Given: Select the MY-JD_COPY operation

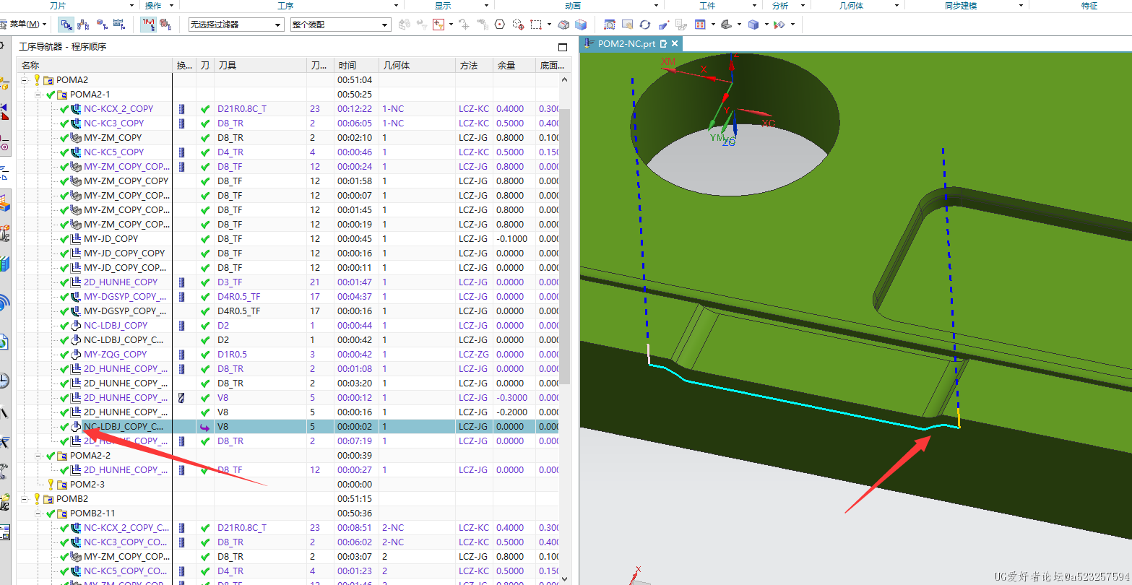Looking at the screenshot, I should click(111, 239).
